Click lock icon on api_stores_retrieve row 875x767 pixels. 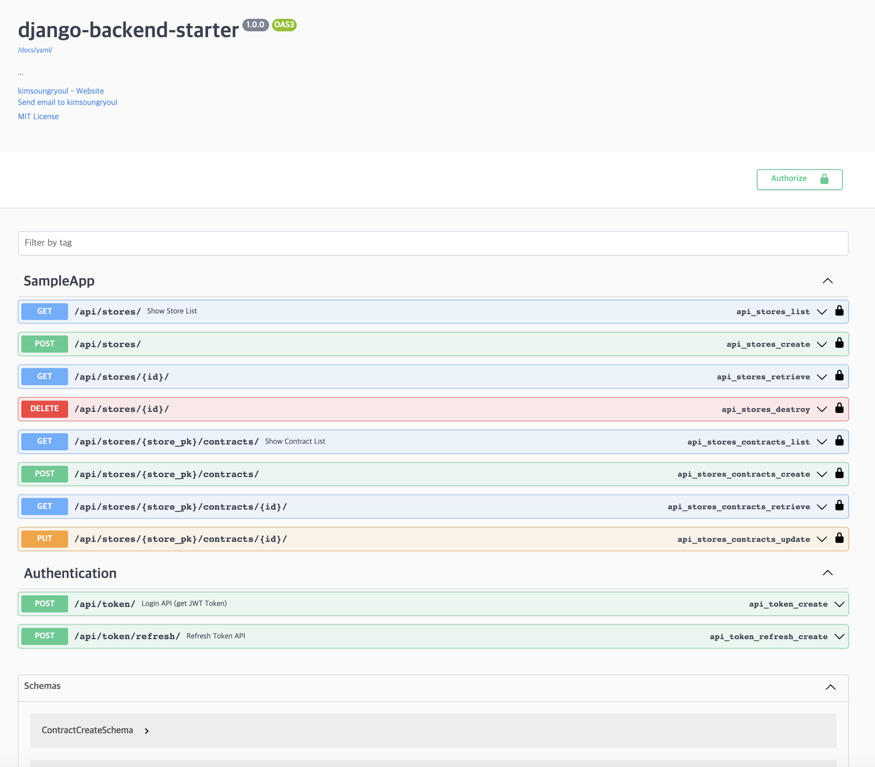pos(839,376)
